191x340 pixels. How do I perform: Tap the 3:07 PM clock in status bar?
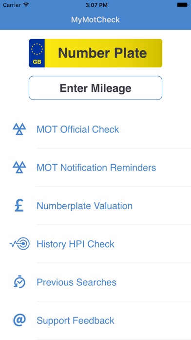point(96,5)
